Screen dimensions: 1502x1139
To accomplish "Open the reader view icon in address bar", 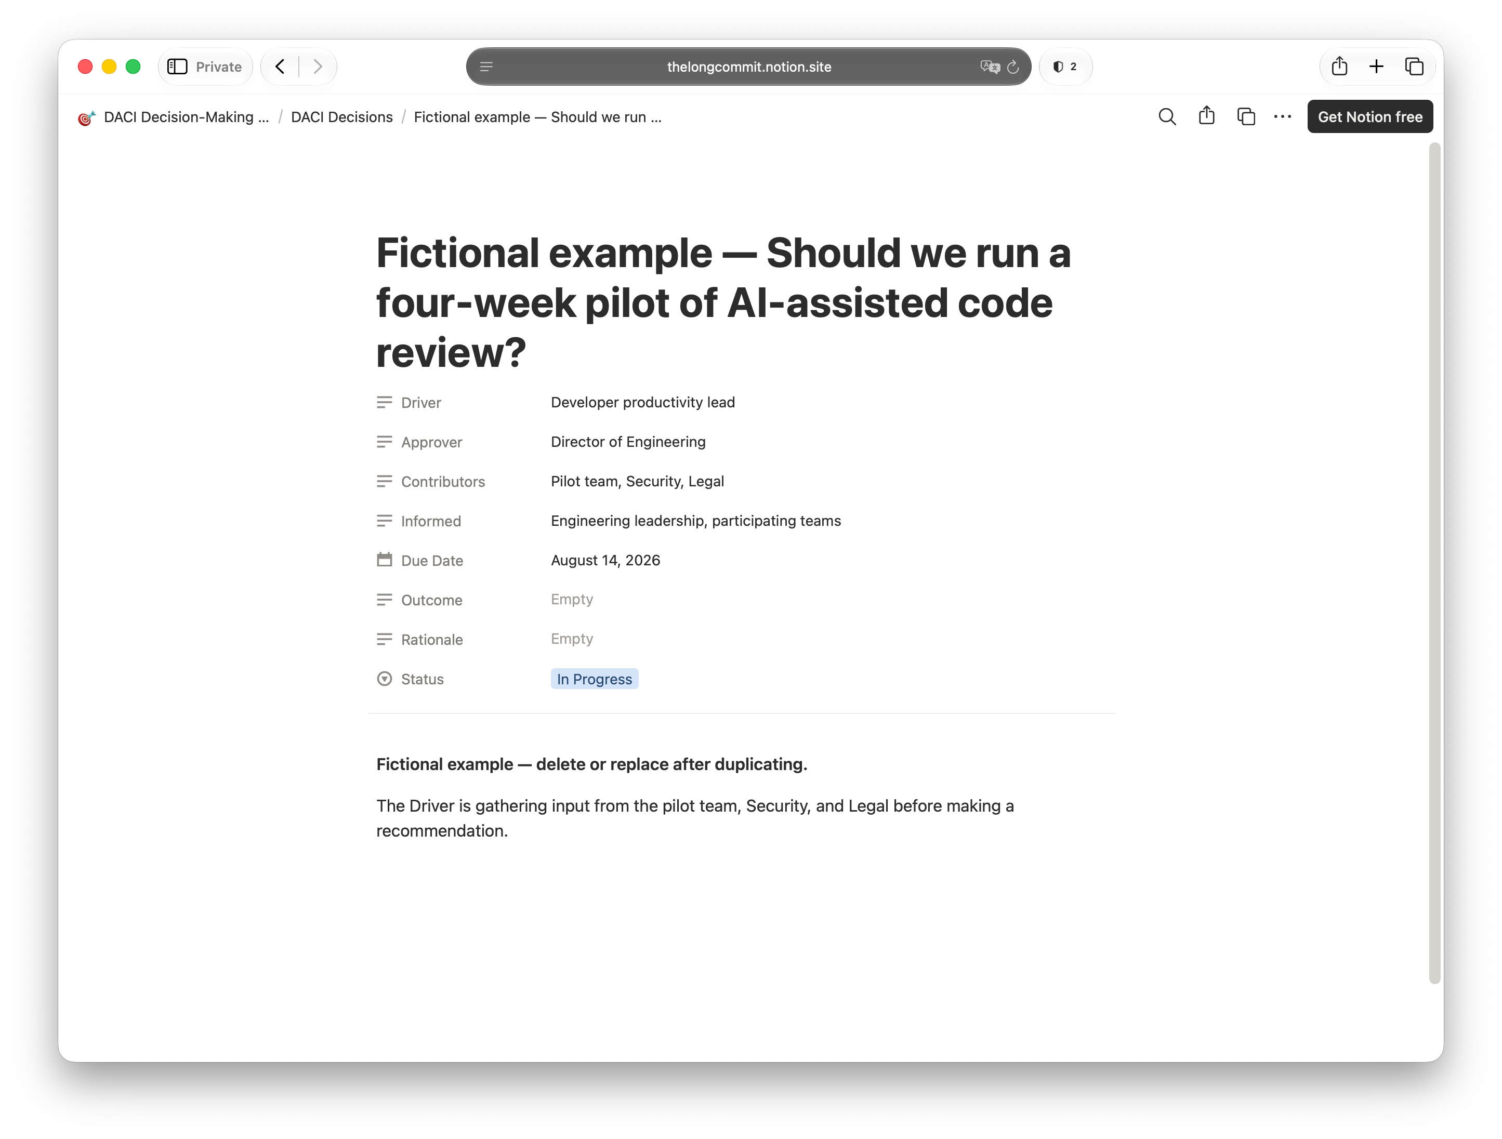I will click(x=486, y=67).
